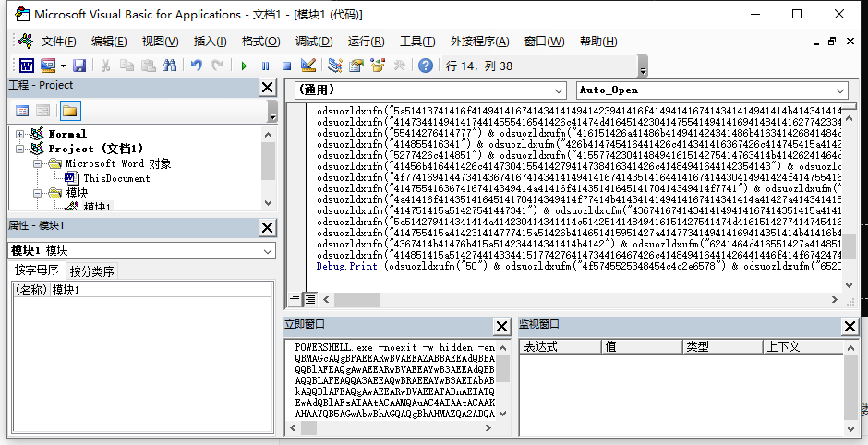Close the 工程 - Project panel

pyautogui.click(x=268, y=87)
